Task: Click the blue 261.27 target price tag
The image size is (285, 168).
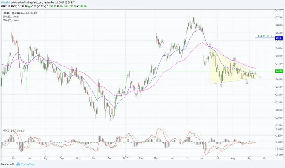Action: 279,38
